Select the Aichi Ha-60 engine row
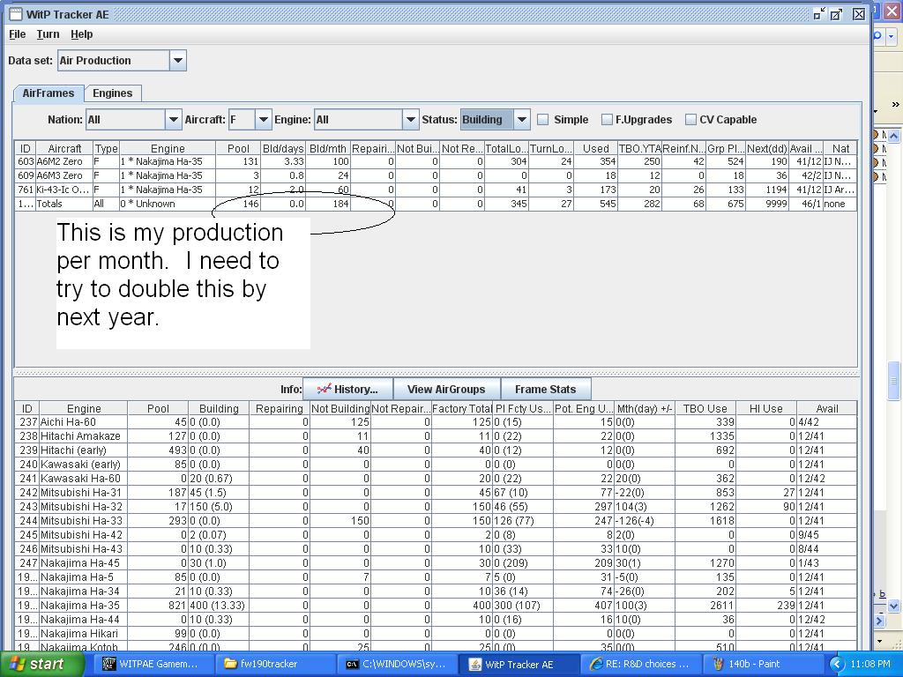The height and width of the screenshot is (677, 903). 436,422
